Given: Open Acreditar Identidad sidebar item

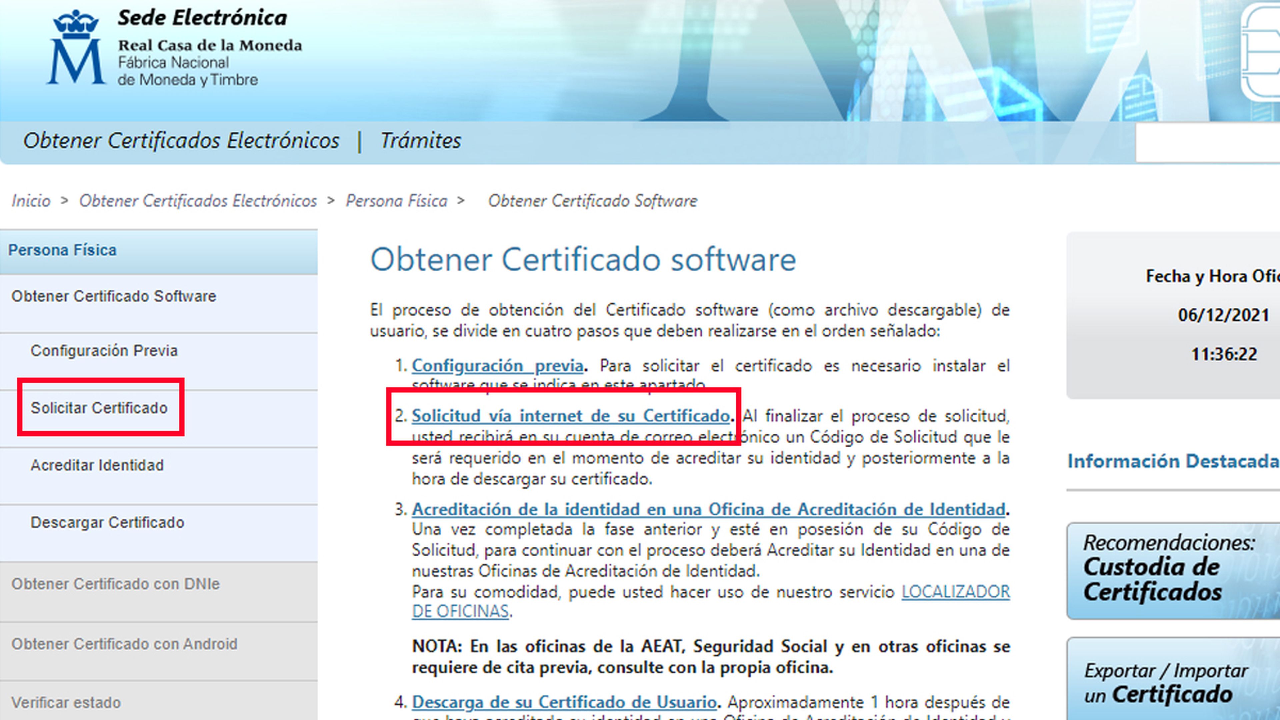Looking at the screenshot, I should click(97, 466).
